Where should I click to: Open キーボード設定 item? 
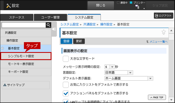(26, 72)
